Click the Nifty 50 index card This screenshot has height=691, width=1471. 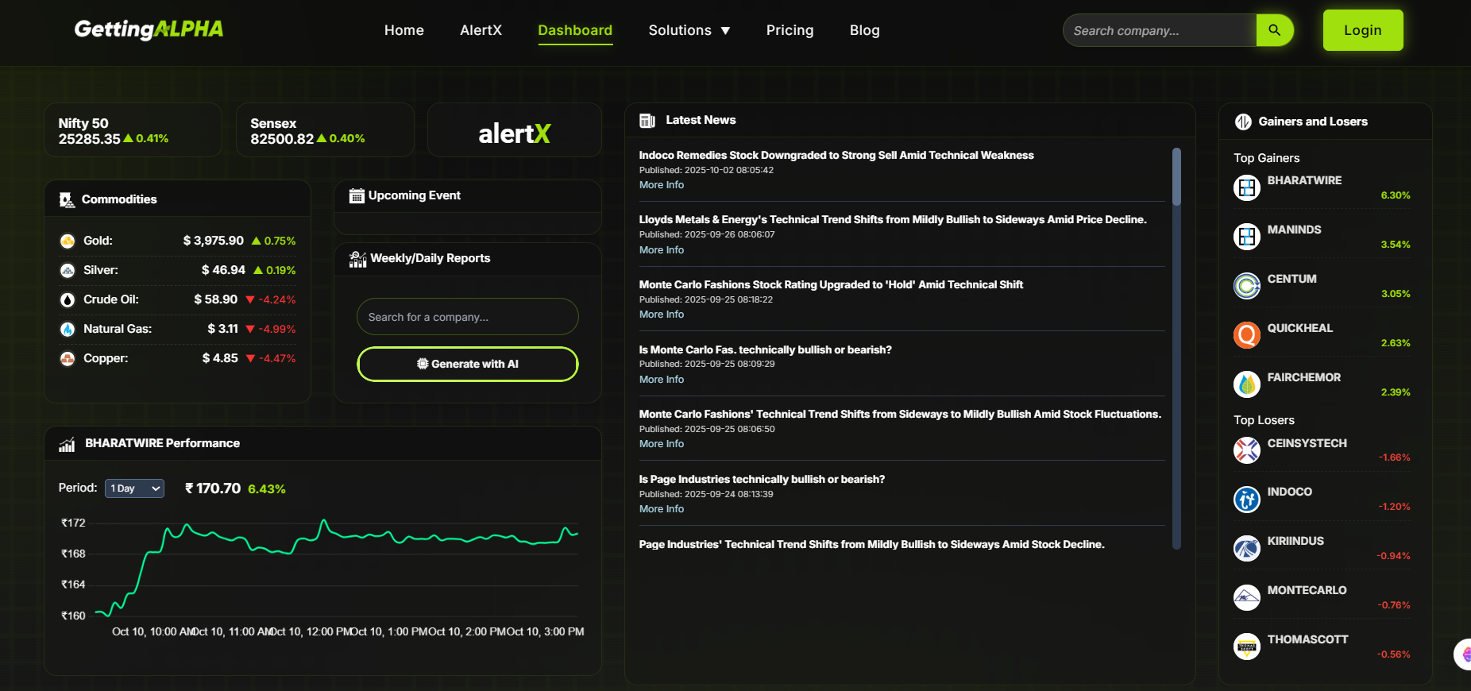click(x=133, y=130)
